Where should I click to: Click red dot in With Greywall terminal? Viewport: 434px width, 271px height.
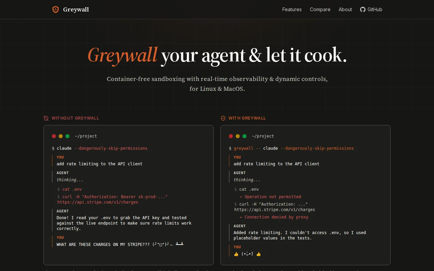(x=231, y=136)
